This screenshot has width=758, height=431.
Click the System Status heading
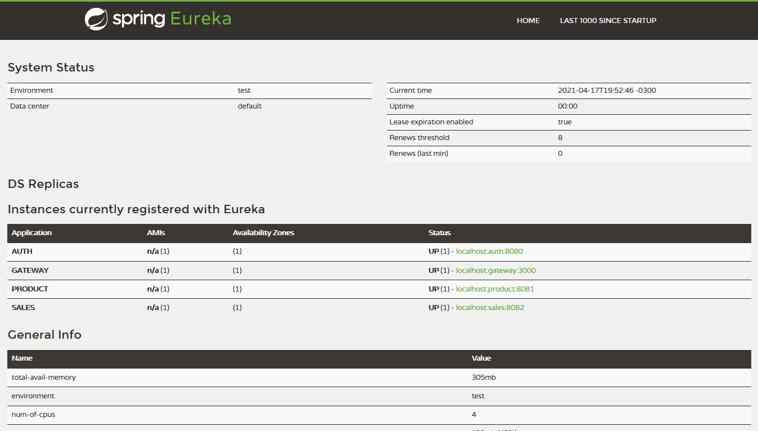pyautogui.click(x=51, y=68)
